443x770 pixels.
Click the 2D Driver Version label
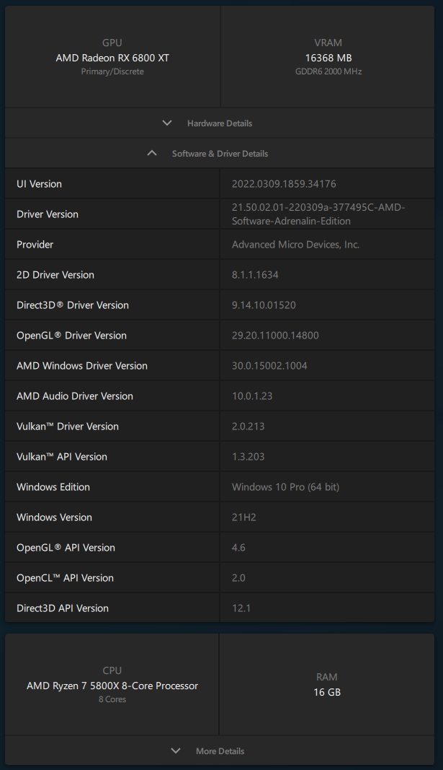[x=55, y=275]
